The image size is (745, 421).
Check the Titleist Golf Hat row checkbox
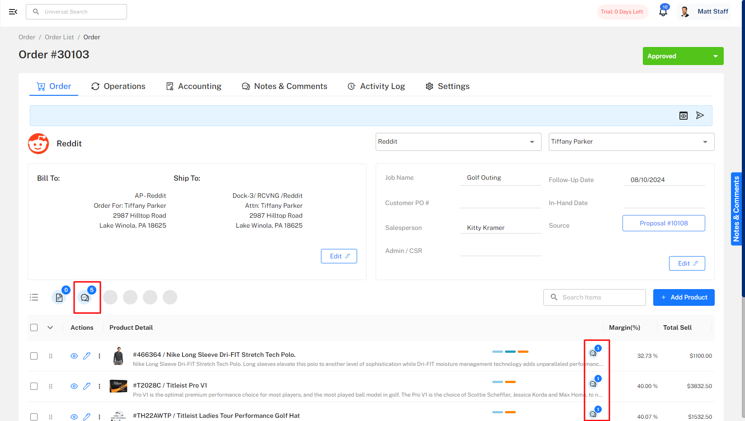pos(34,416)
